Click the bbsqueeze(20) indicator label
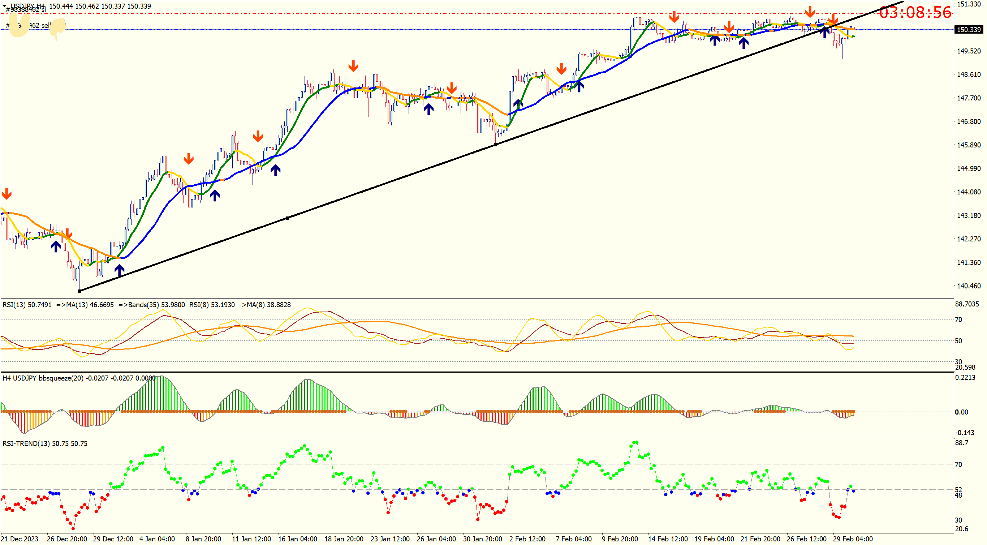987x545 pixels. click(61, 378)
